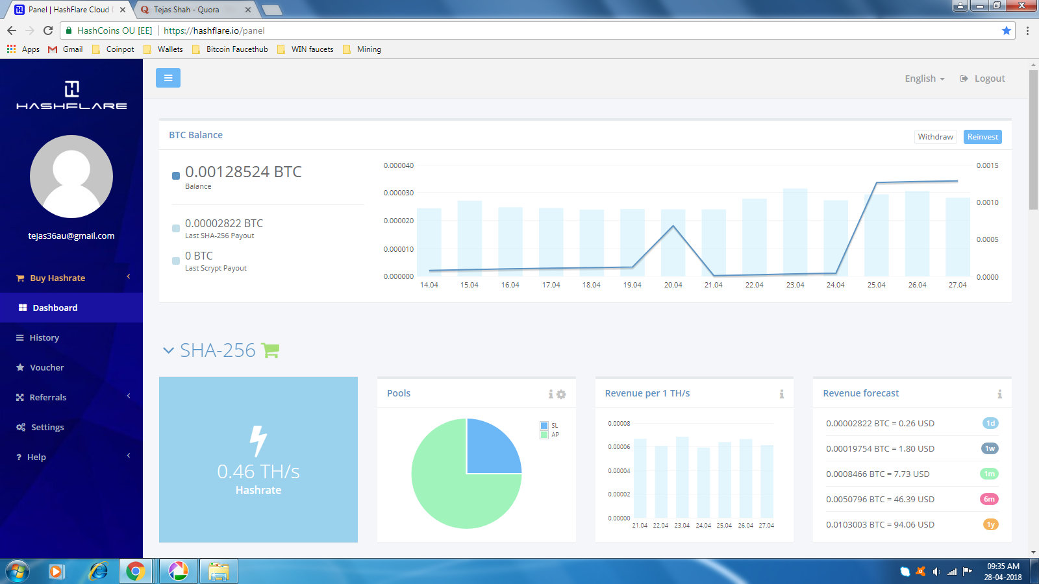Click the Reinvest button
Viewport: 1039px width, 584px height.
[x=983, y=137]
